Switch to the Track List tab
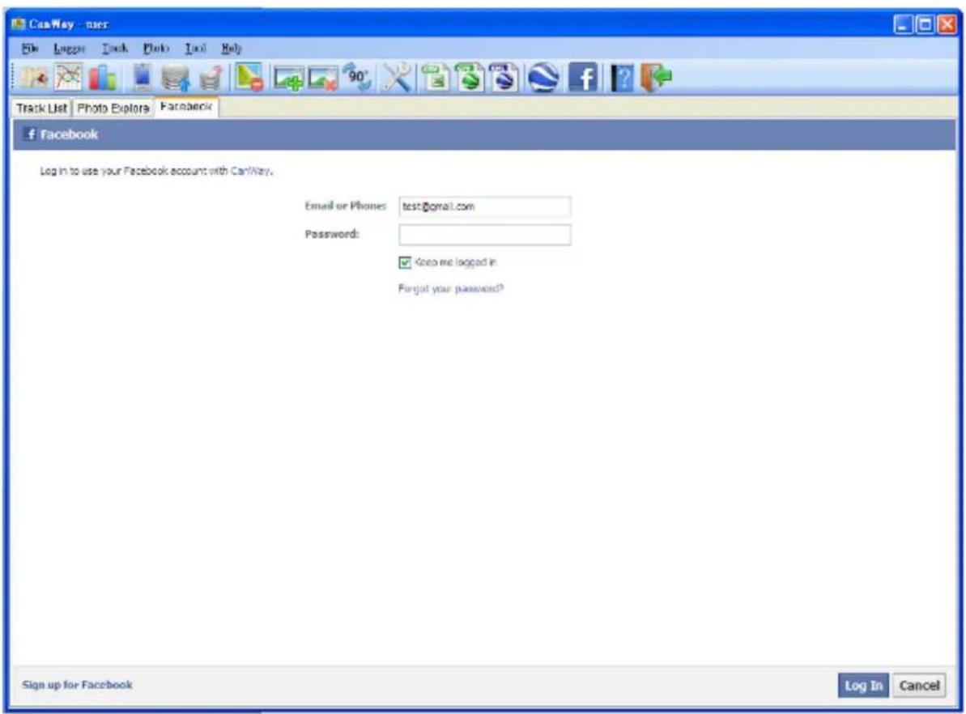Viewport: 966px width, 714px height. (x=41, y=108)
